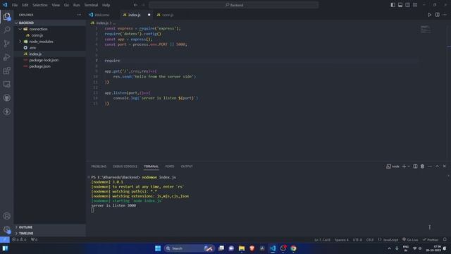Image resolution: width=451 pixels, height=254 pixels.
Task: Open the notifications bell in status bar
Action: pyautogui.click(x=445, y=239)
